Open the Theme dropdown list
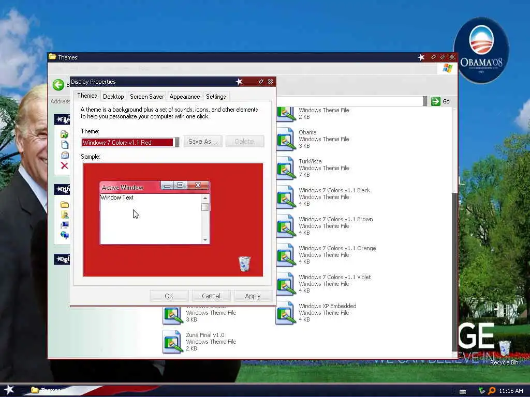Viewport: 530px width, 397px height. pos(177,143)
